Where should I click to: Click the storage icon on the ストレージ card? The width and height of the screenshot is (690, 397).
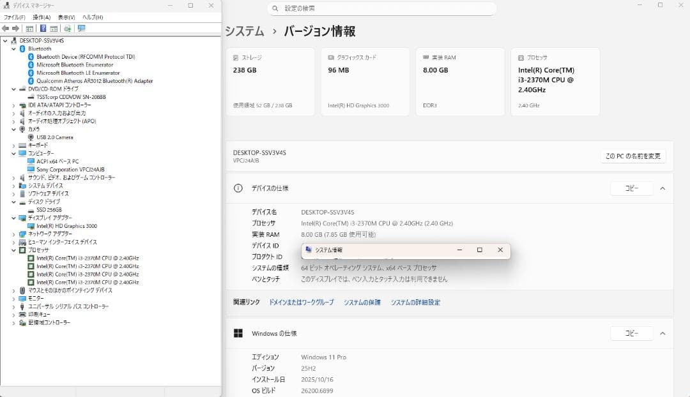click(x=236, y=57)
